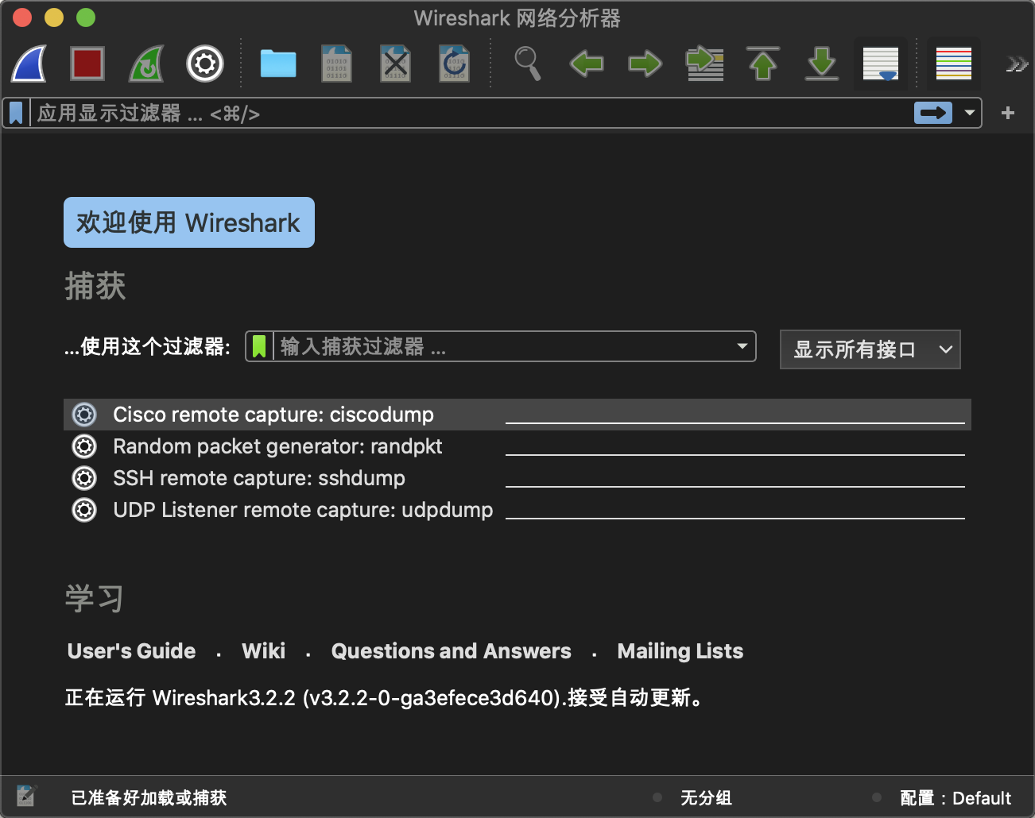Minimize window with yellow button
The image size is (1035, 818).
coord(54,17)
